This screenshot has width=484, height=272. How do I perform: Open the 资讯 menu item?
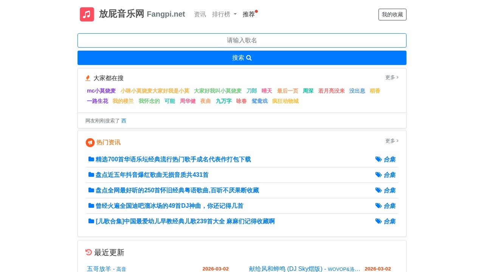tap(200, 14)
